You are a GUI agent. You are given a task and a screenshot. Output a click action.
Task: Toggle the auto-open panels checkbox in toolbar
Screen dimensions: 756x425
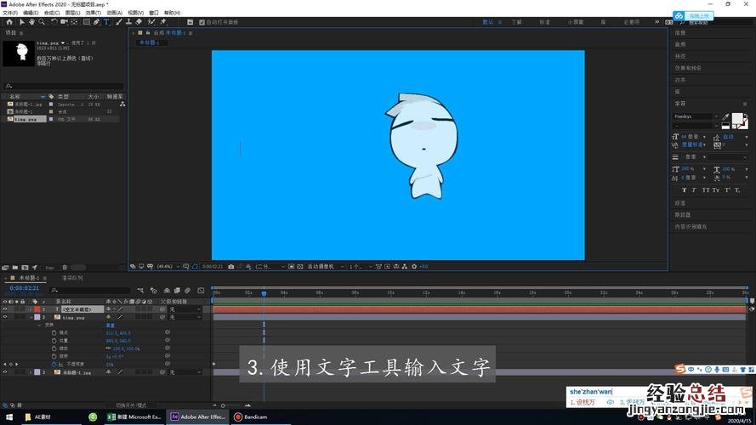click(x=201, y=22)
